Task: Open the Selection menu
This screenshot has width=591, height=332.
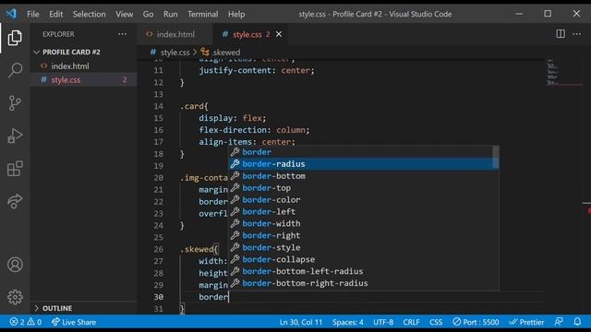Action: tap(90, 14)
